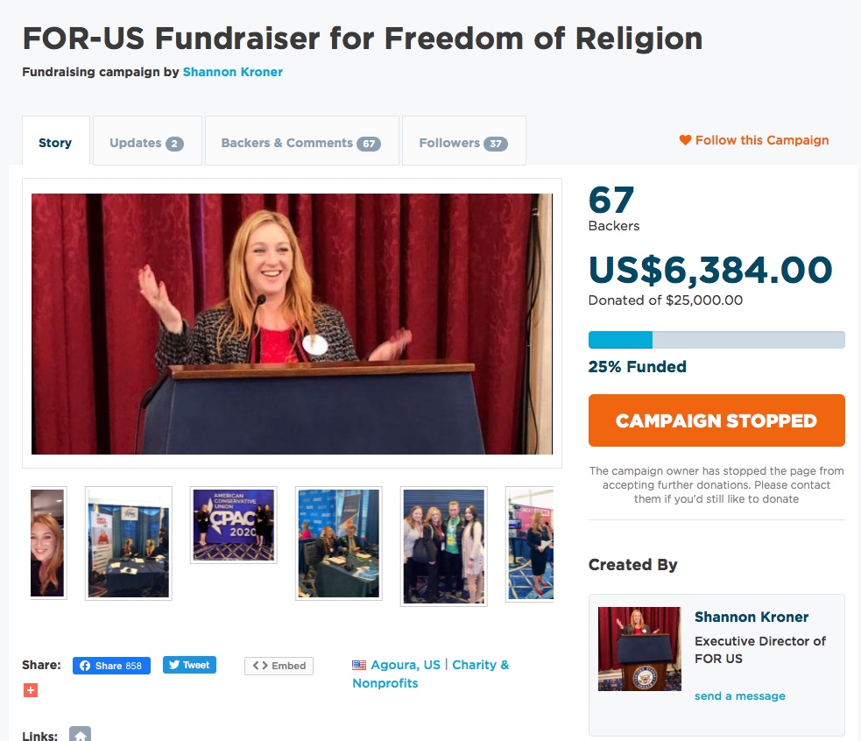Click the Follow this Campaign link
Viewport: 861px width, 741px height.
click(x=762, y=140)
